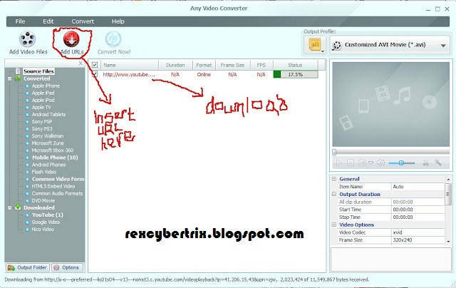456x288 pixels.
Task: Select DVD Movie in the tree
Action: [43, 201]
